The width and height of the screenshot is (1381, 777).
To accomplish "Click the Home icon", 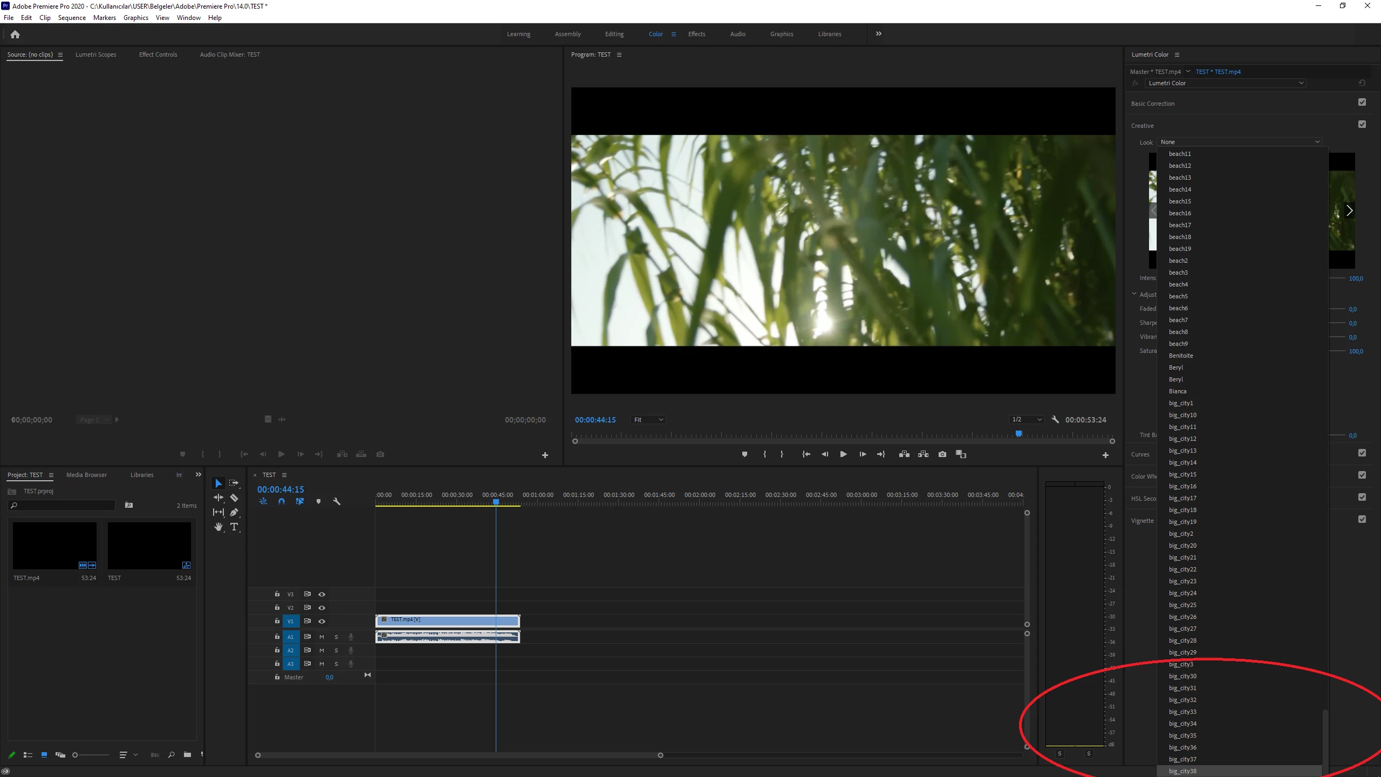I will click(x=15, y=35).
